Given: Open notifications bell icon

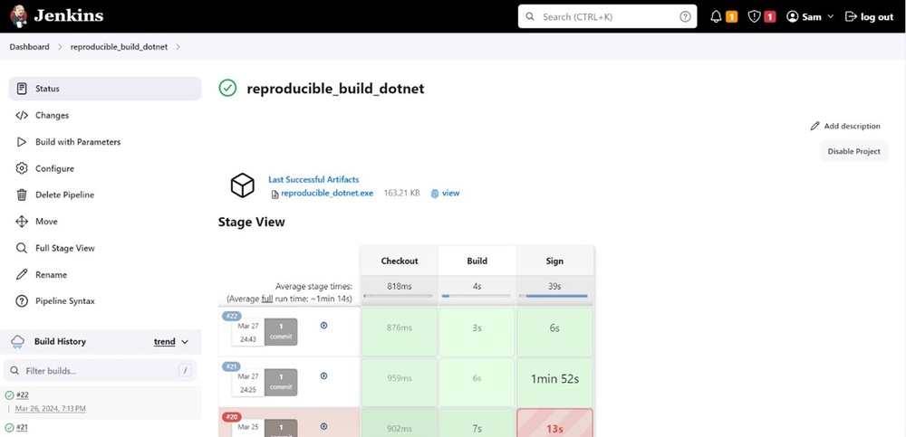Looking at the screenshot, I should pyautogui.click(x=716, y=17).
